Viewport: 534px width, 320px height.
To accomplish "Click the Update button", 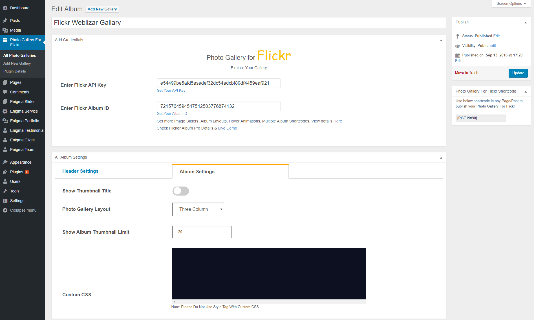I will coord(518,73).
